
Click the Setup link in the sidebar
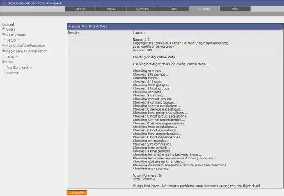click(x=11, y=40)
